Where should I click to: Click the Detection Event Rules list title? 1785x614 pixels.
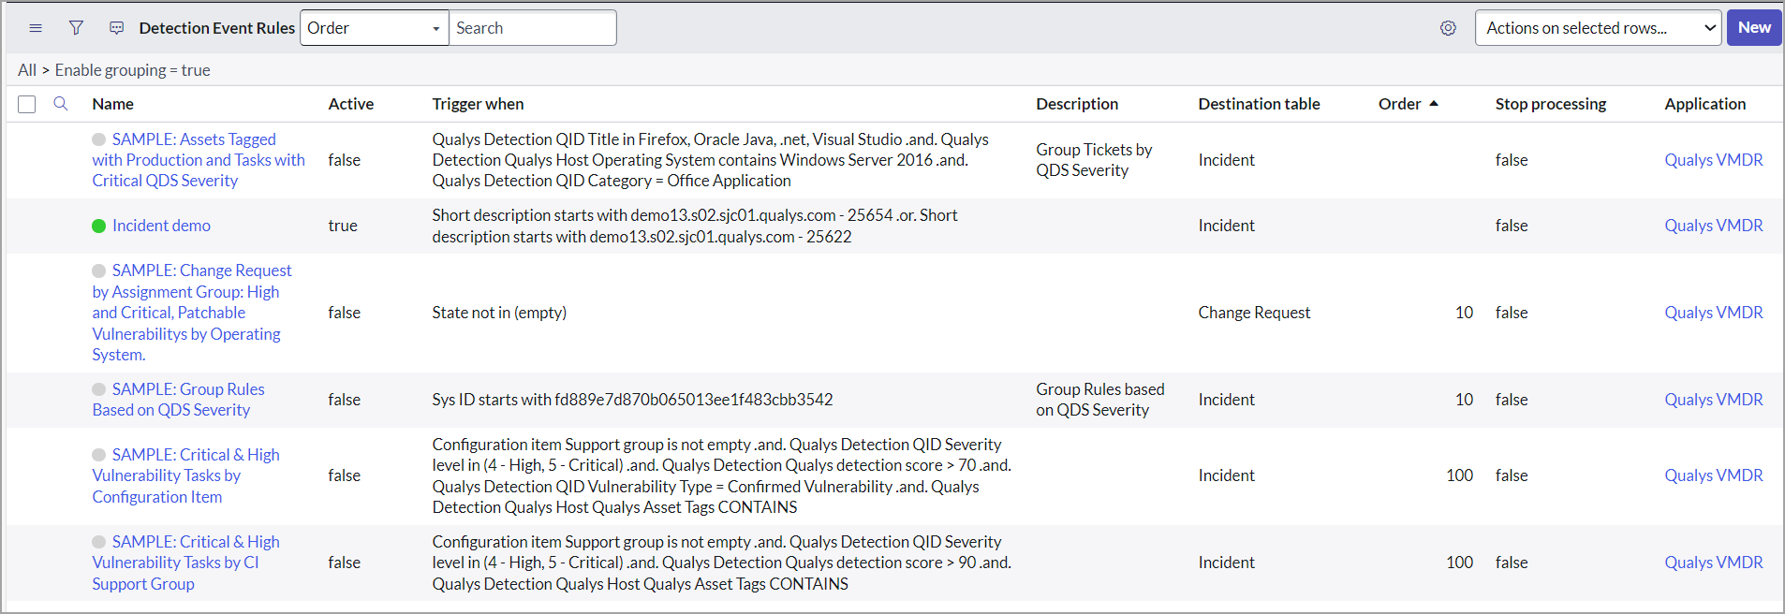(x=216, y=28)
